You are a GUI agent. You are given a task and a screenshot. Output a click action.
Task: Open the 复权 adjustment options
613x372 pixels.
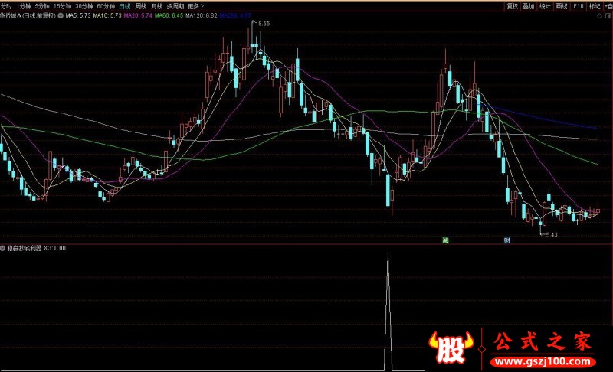513,5
